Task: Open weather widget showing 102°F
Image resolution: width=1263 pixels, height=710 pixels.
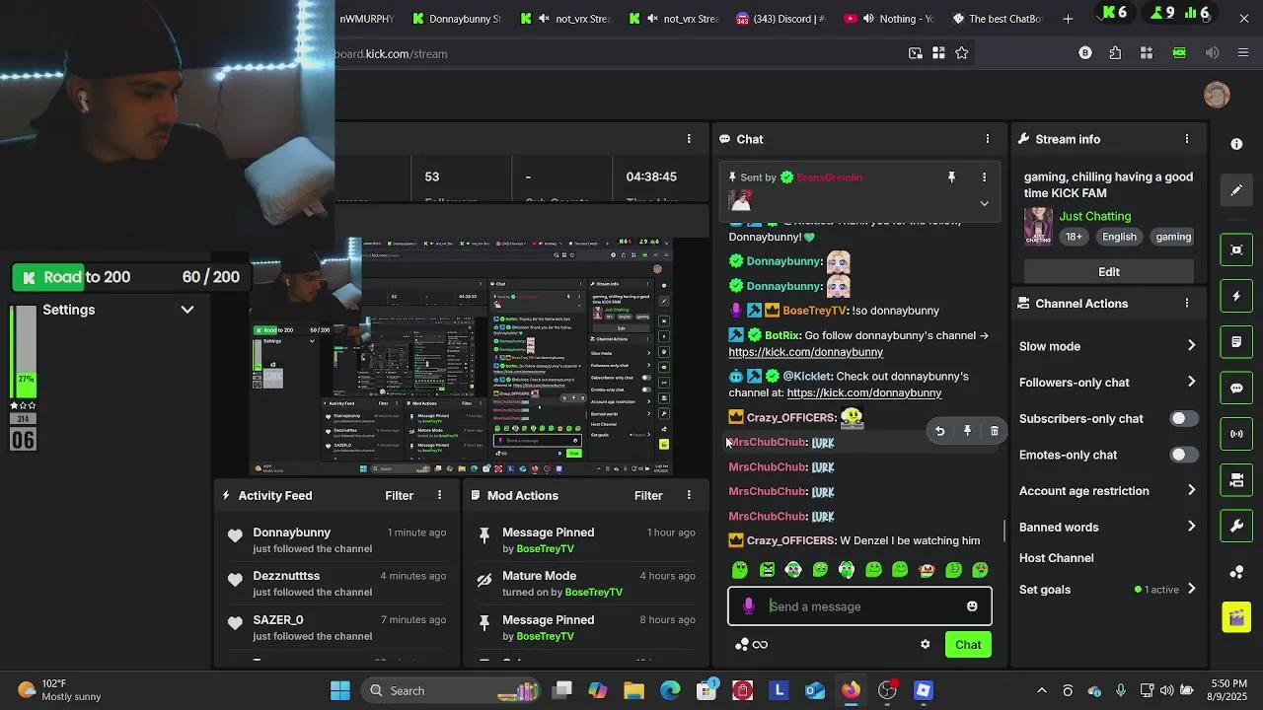Action: pyautogui.click(x=59, y=690)
